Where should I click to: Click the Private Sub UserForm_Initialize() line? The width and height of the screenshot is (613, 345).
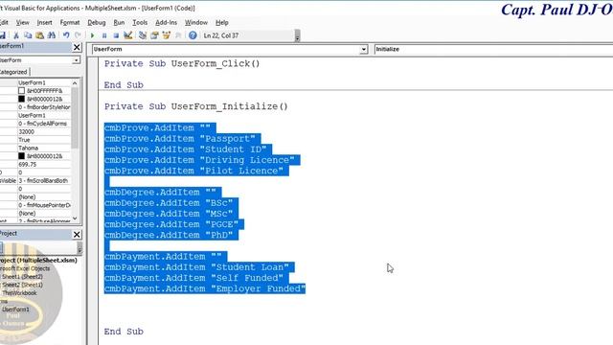coord(195,106)
